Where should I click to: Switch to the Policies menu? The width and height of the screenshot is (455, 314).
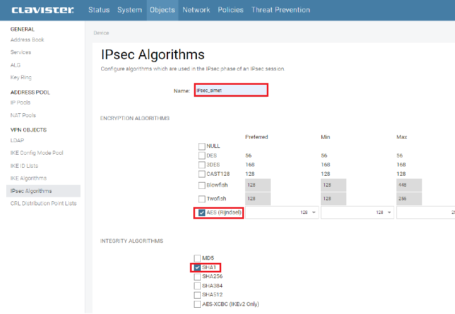(230, 10)
